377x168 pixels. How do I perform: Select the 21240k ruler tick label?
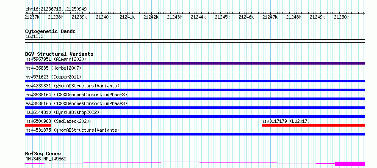tap(103, 17)
